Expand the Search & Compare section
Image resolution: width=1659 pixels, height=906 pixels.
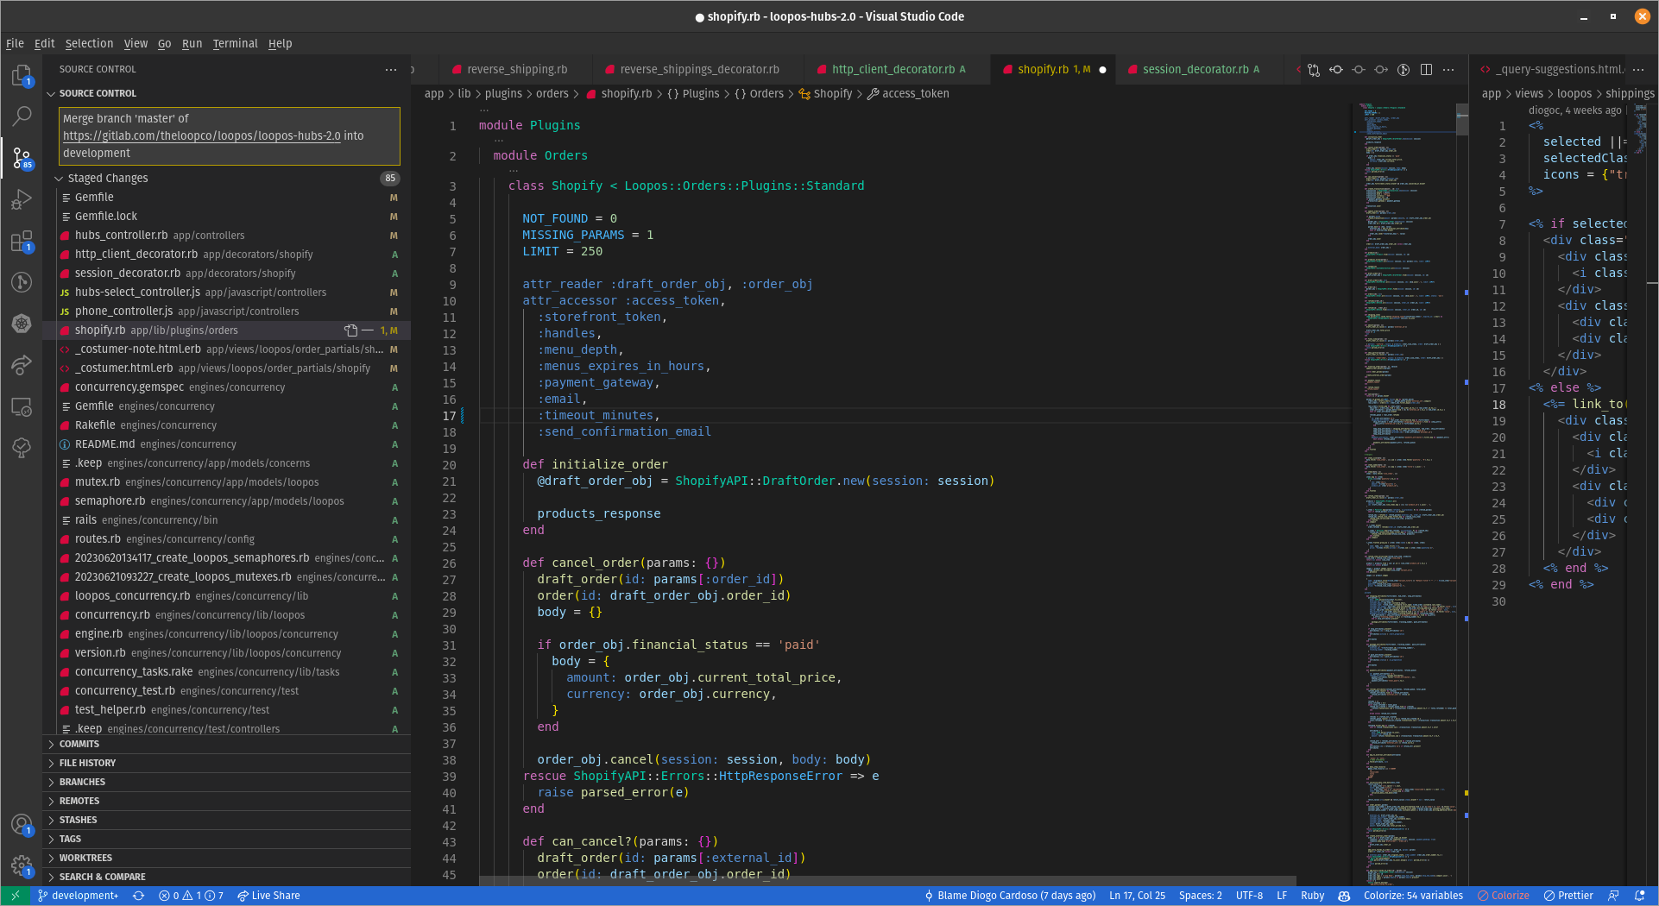pos(226,877)
